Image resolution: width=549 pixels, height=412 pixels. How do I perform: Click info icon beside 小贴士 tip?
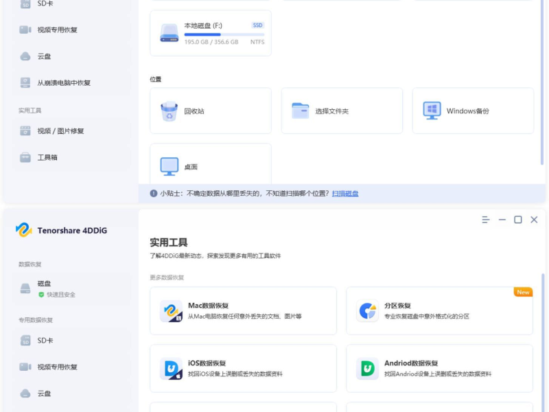[x=154, y=194]
